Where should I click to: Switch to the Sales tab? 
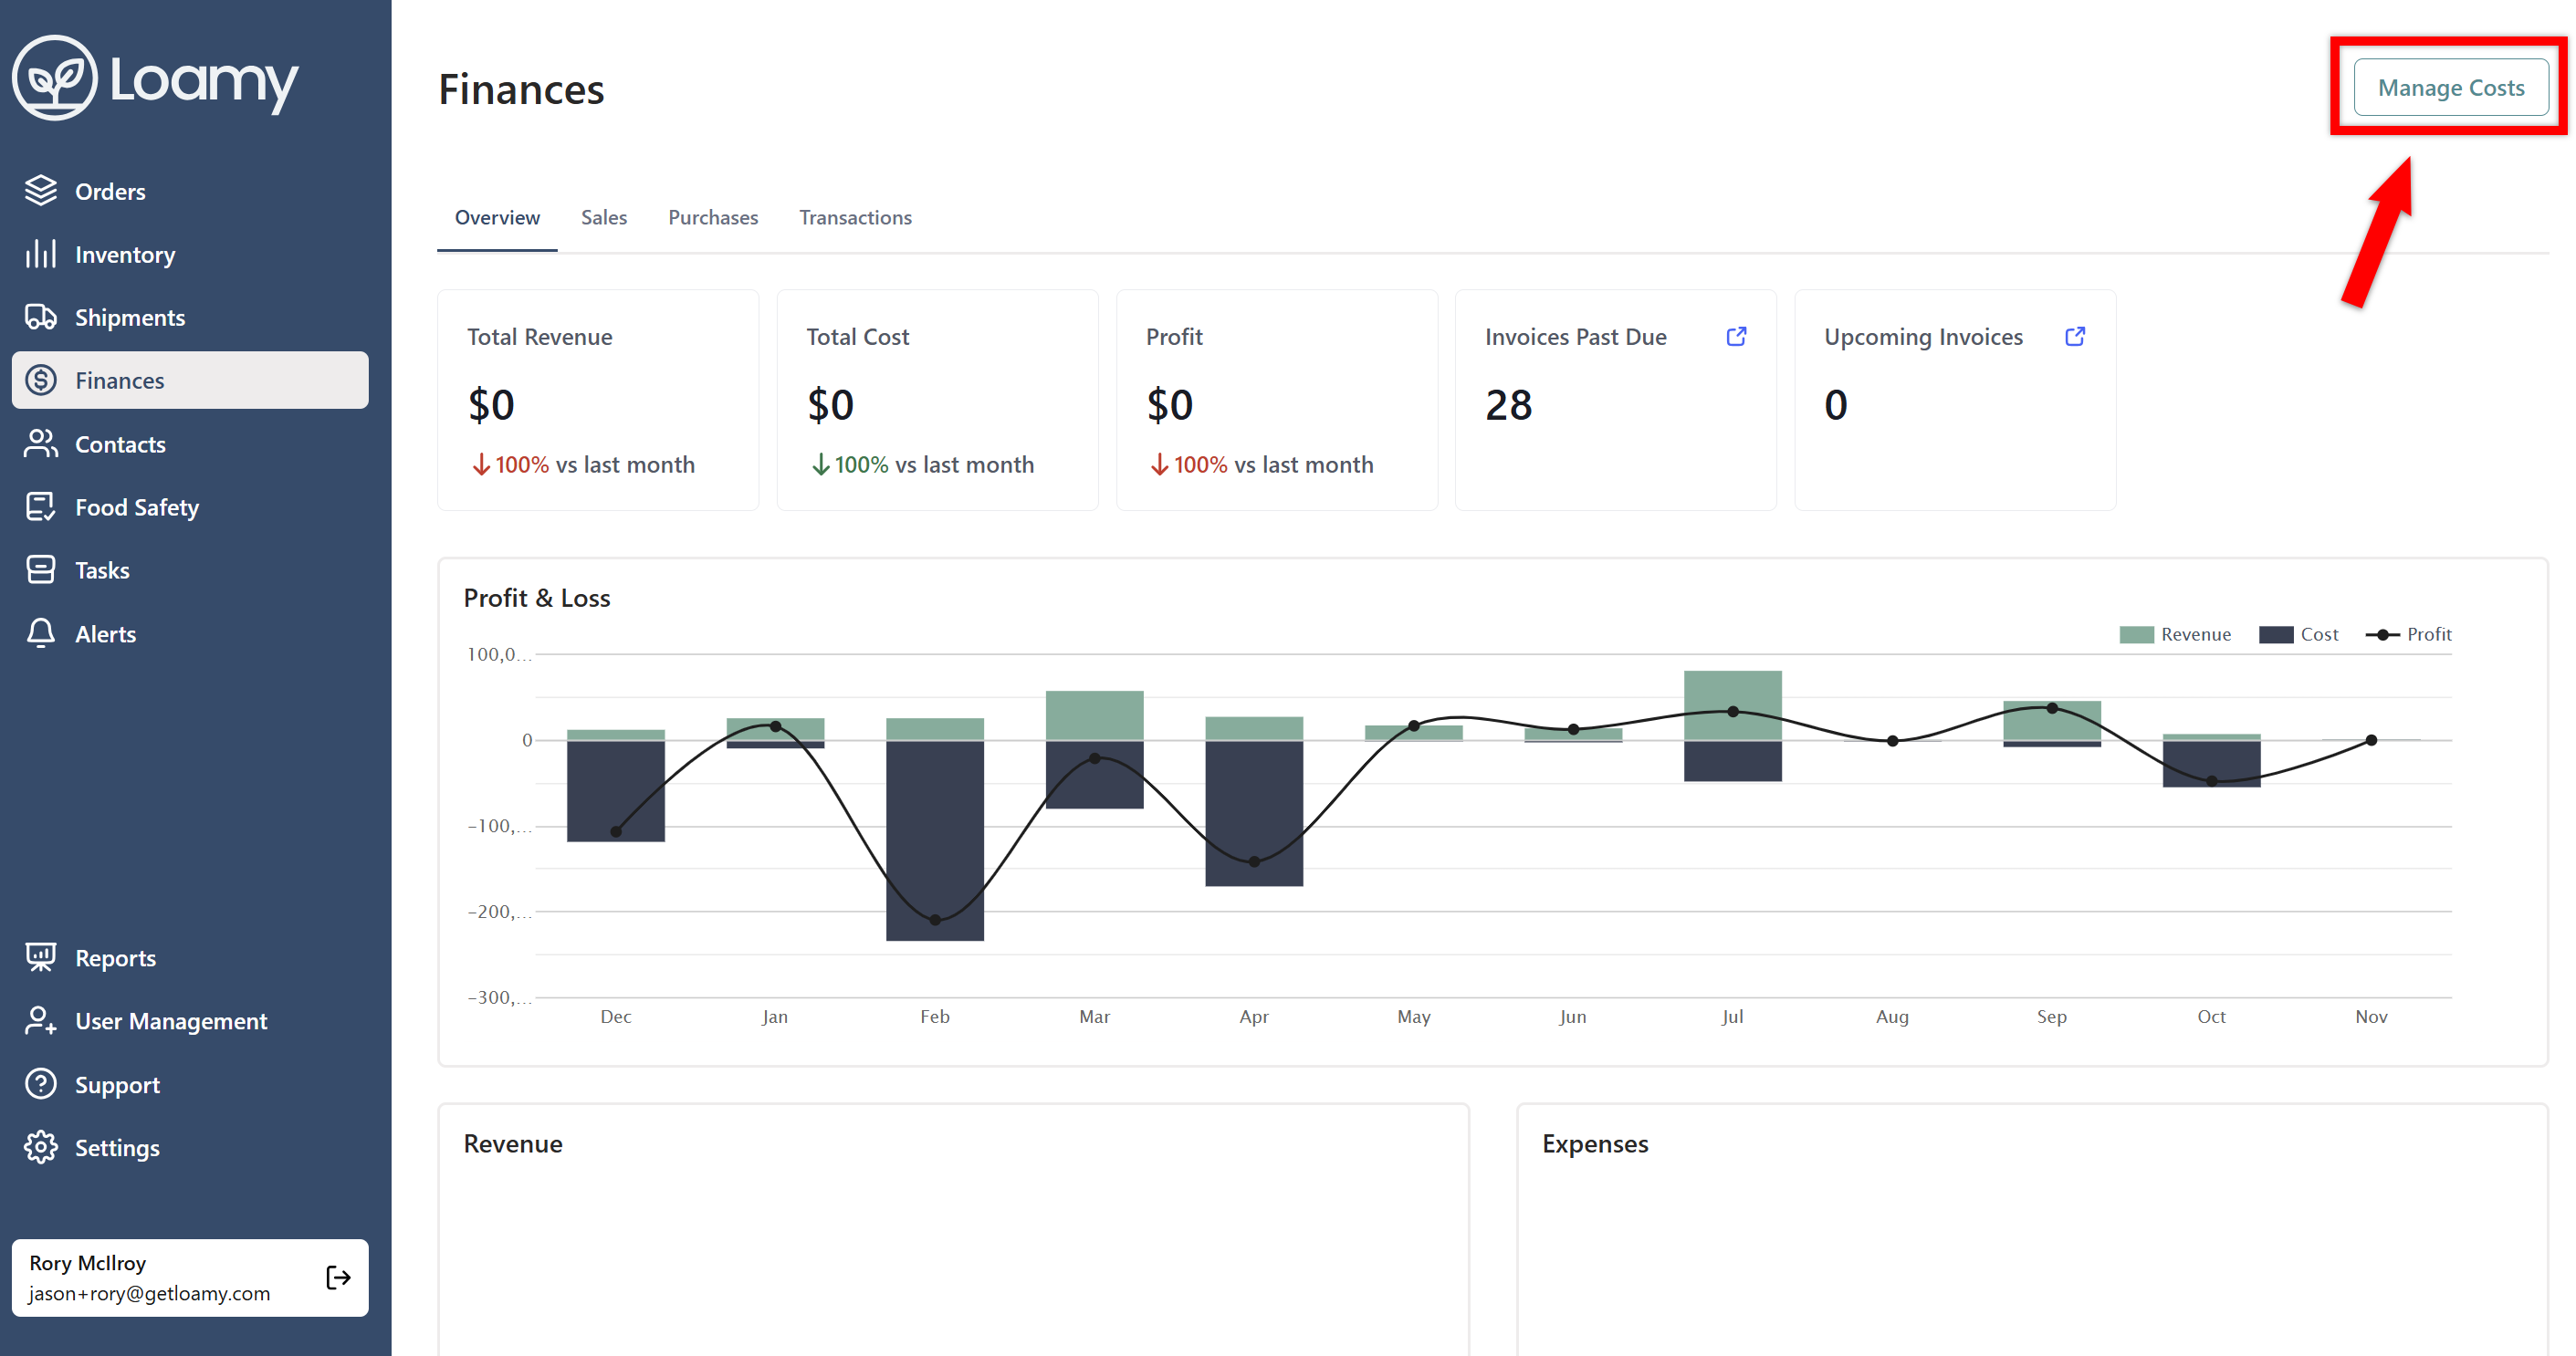tap(604, 217)
